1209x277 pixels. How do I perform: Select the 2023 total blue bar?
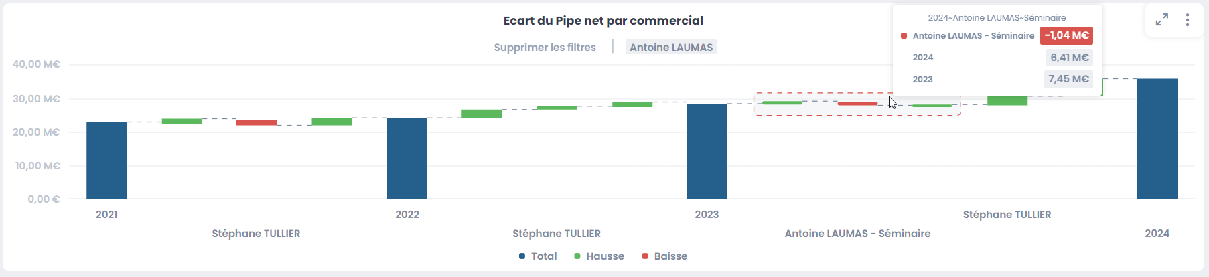click(x=707, y=151)
